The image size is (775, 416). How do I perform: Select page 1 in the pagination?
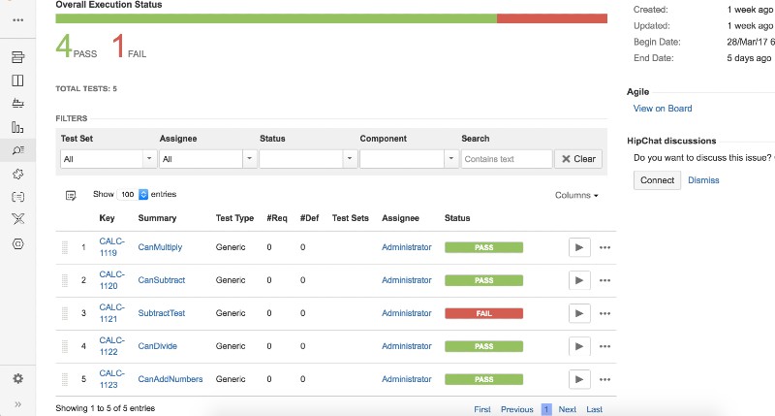click(x=546, y=409)
